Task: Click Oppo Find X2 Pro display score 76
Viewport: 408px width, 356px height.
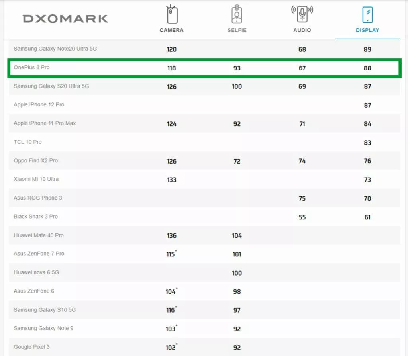Action: pyautogui.click(x=367, y=161)
